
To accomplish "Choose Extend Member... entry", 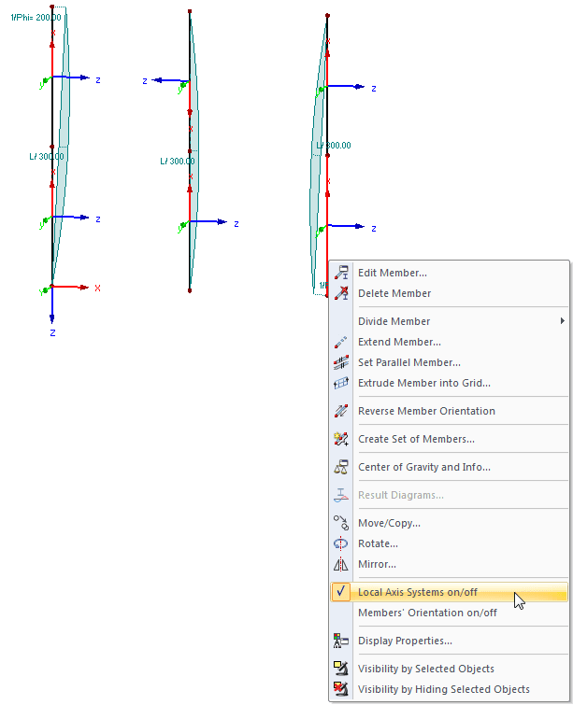I will coord(399,342).
